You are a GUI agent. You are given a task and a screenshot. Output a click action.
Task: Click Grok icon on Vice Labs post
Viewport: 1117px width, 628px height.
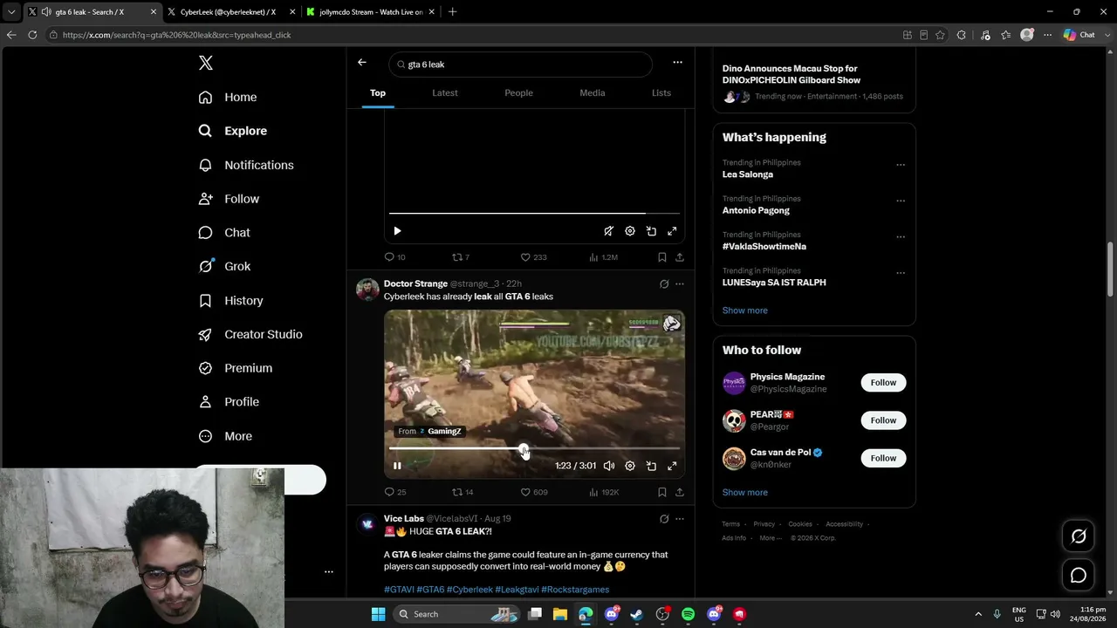pos(664,519)
